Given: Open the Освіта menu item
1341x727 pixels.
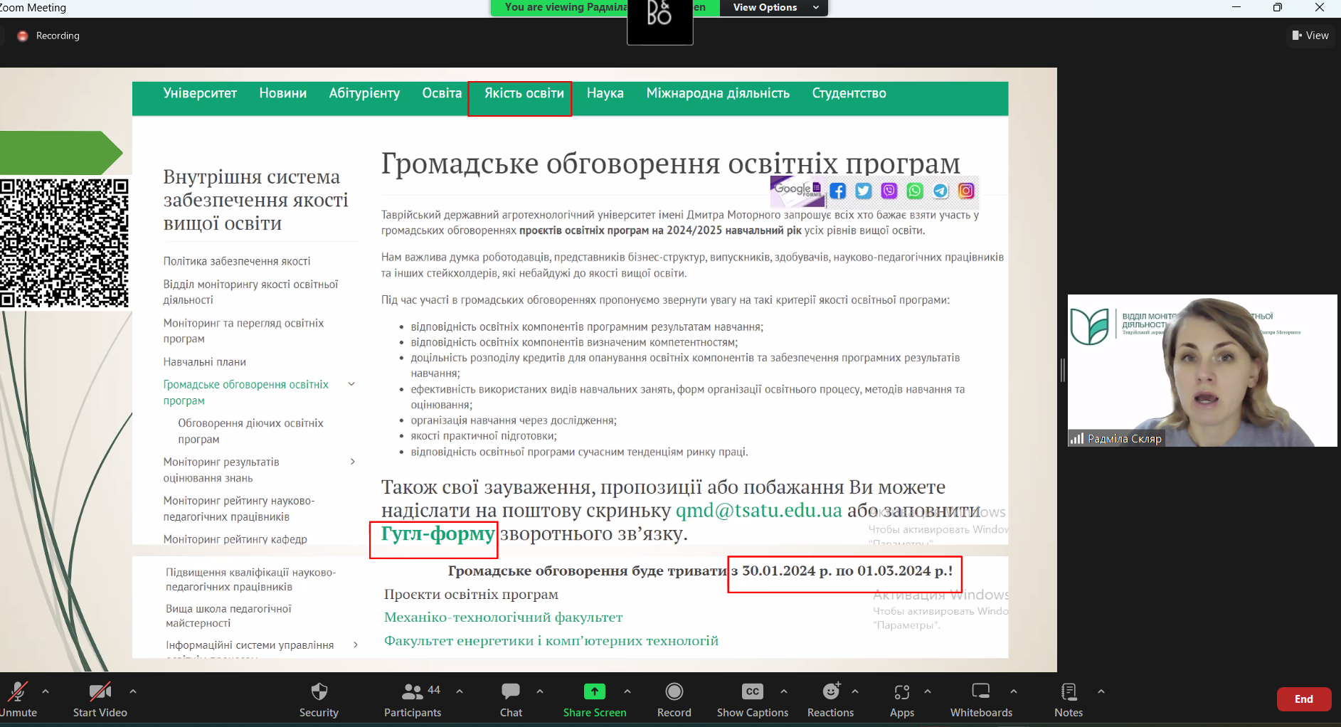Looking at the screenshot, I should (442, 93).
